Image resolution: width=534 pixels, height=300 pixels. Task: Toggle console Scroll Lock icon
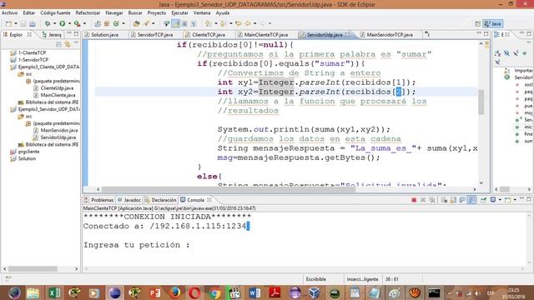(x=453, y=200)
